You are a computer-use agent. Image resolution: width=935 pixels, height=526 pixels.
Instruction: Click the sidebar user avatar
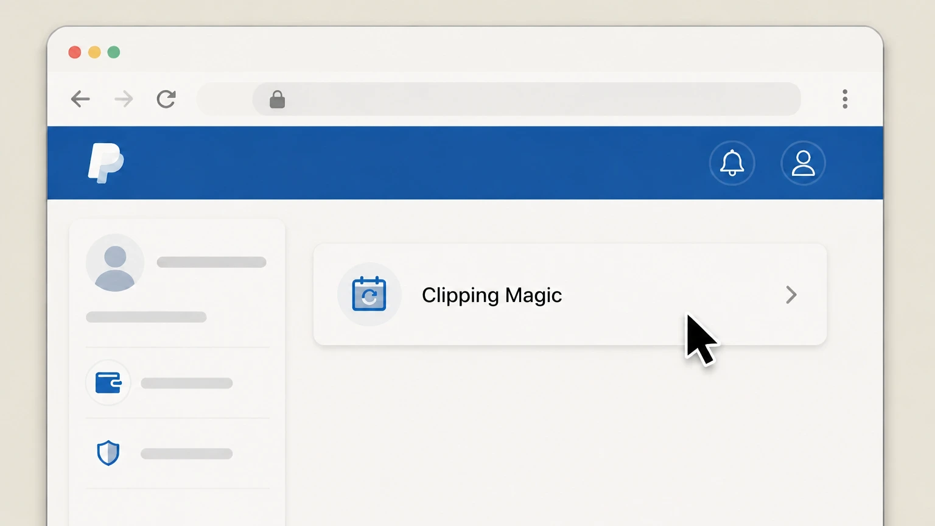pyautogui.click(x=115, y=263)
